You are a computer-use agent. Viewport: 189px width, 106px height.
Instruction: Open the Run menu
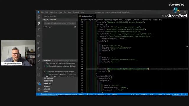(x=69, y=12)
